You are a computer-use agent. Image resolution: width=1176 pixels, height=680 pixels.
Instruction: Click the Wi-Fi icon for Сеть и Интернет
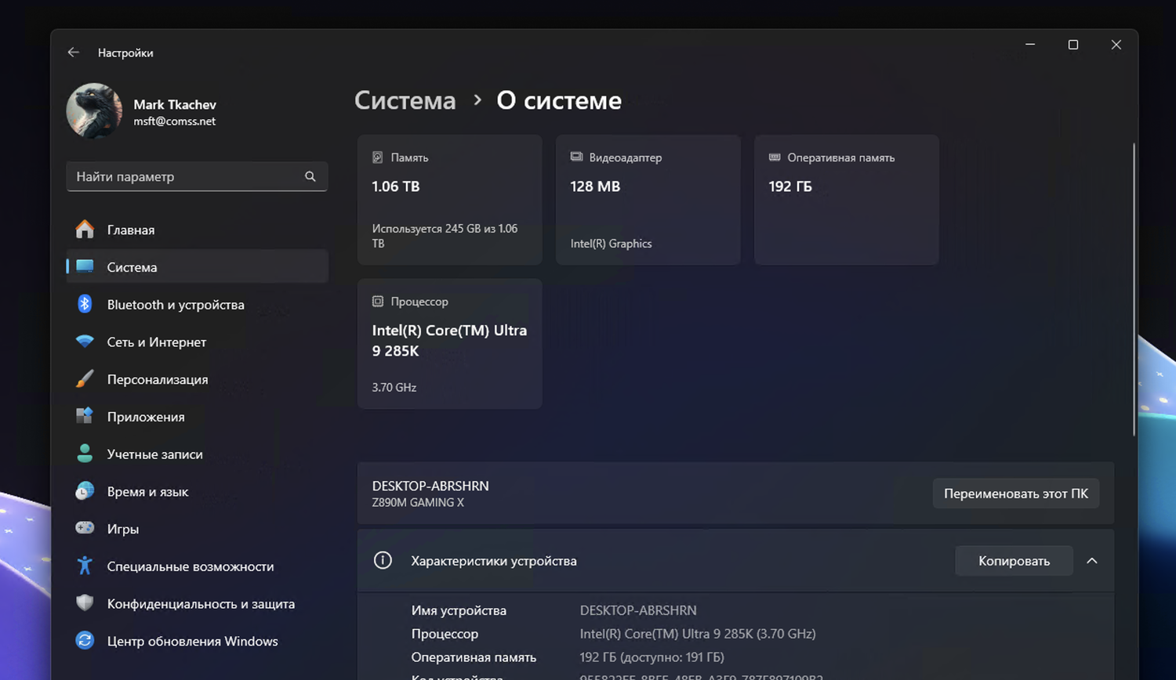tap(85, 342)
